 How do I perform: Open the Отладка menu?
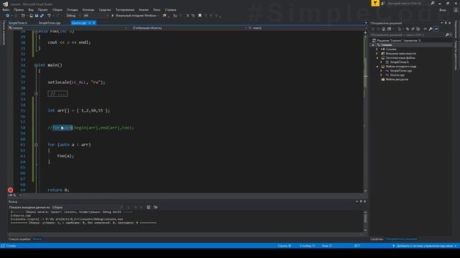click(x=72, y=9)
